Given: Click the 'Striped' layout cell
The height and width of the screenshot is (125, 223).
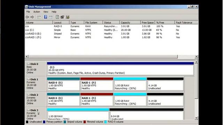Looking at the screenshot, I should [58, 34].
